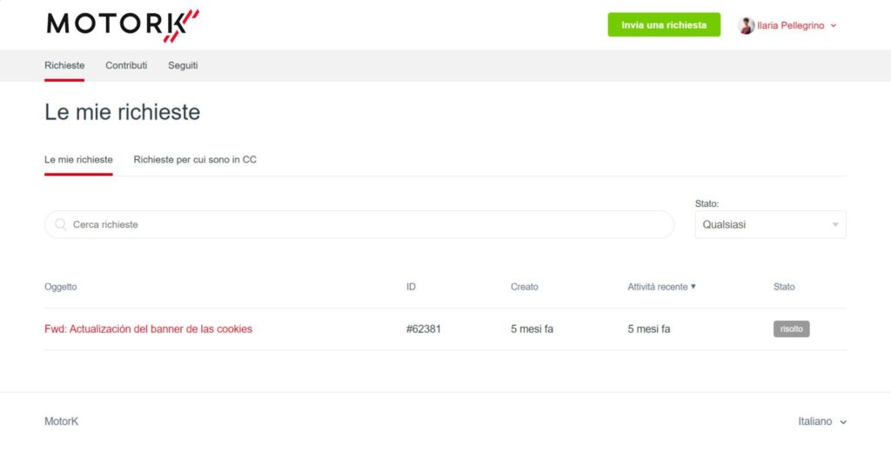Expand the user menu chevron
The height and width of the screenshot is (451, 891).
click(834, 25)
